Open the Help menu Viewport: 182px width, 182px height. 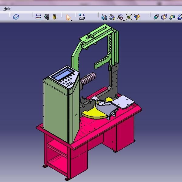point(7,9)
